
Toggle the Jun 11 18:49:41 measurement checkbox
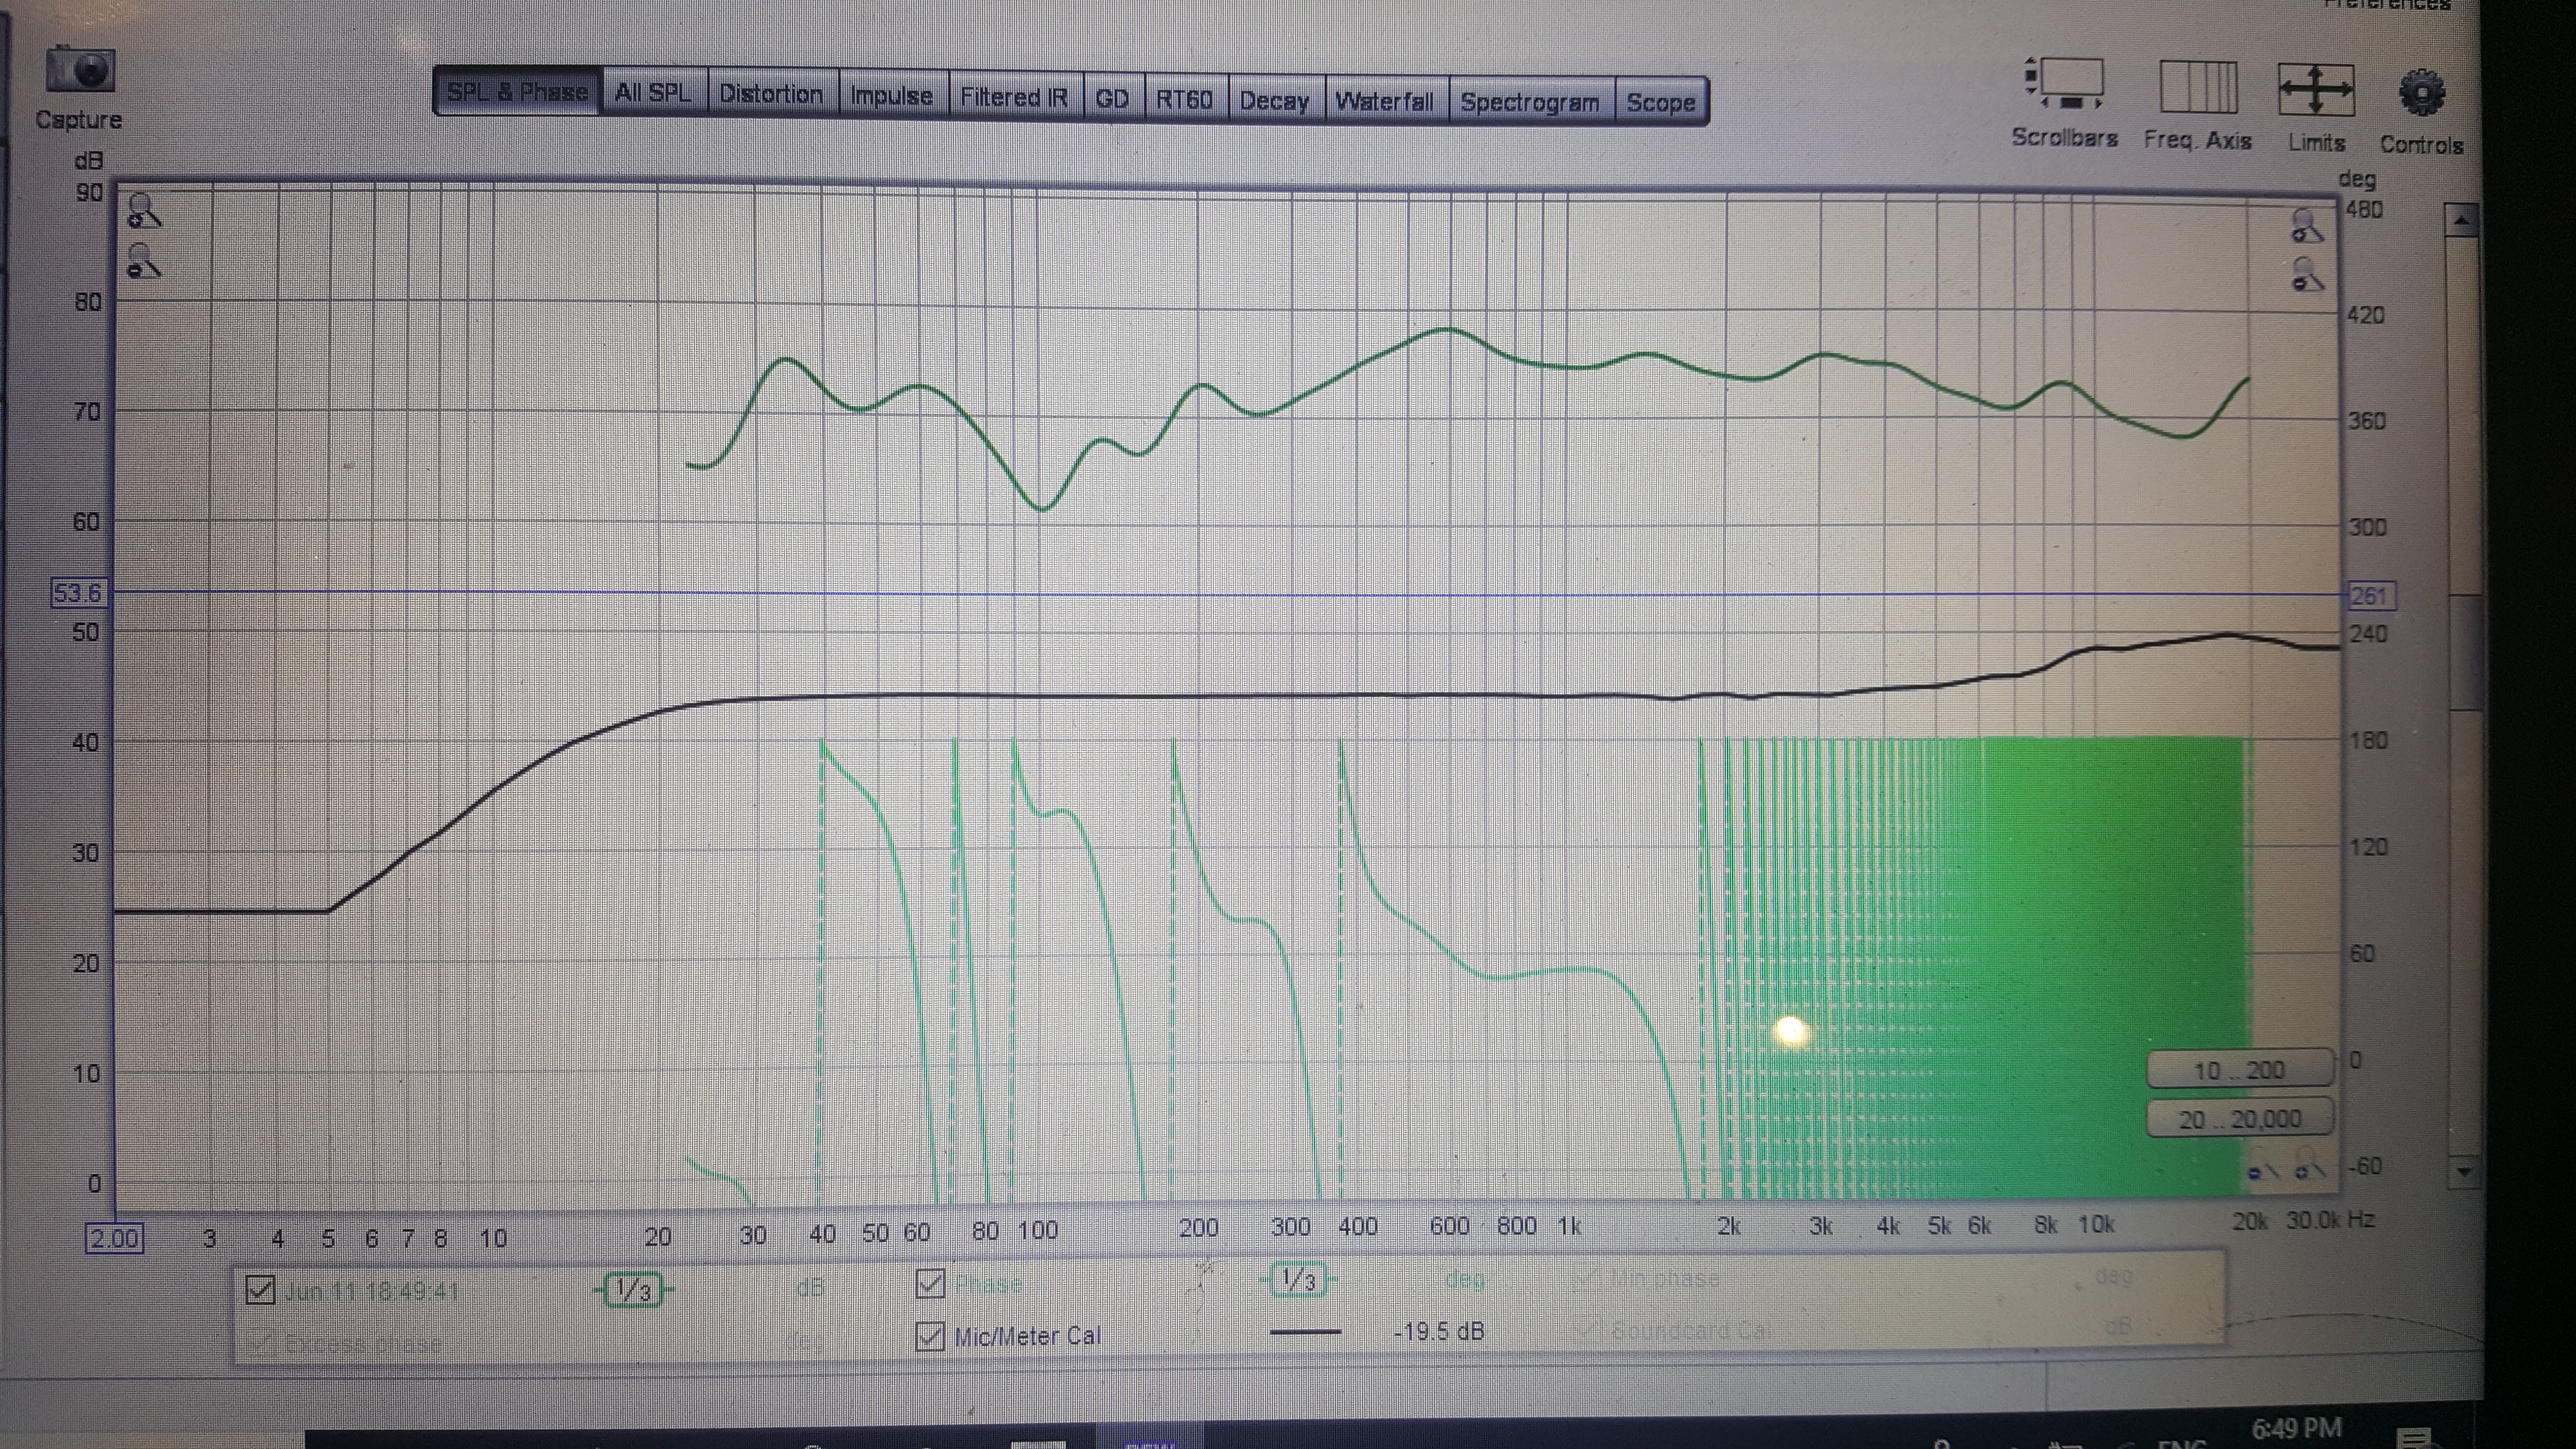point(260,1290)
